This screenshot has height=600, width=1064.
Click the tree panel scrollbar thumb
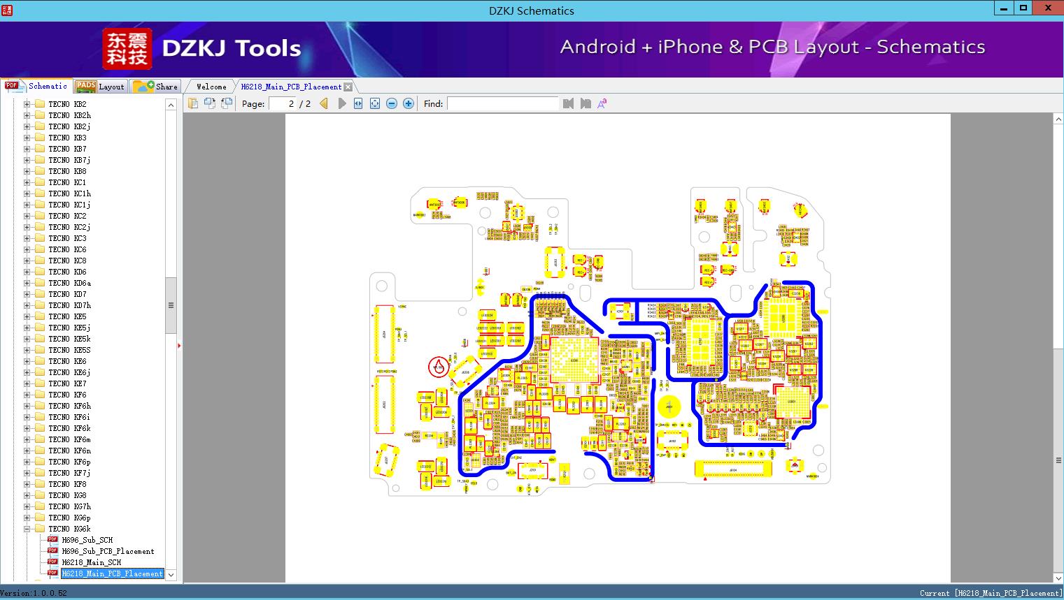point(171,305)
